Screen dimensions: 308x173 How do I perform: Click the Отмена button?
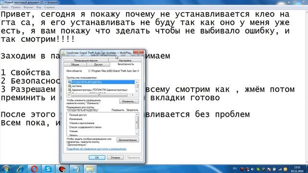pyautogui.click(x=115, y=158)
